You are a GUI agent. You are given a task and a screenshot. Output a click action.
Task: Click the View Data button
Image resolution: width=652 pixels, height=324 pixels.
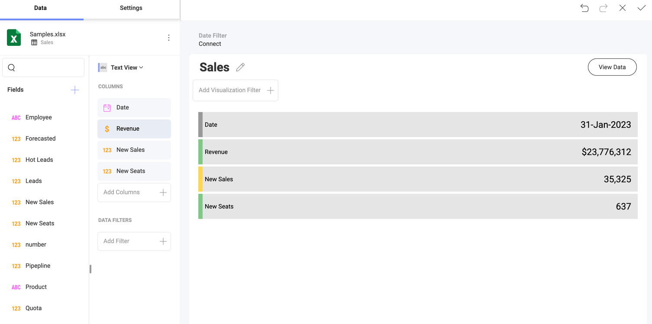pyautogui.click(x=612, y=67)
